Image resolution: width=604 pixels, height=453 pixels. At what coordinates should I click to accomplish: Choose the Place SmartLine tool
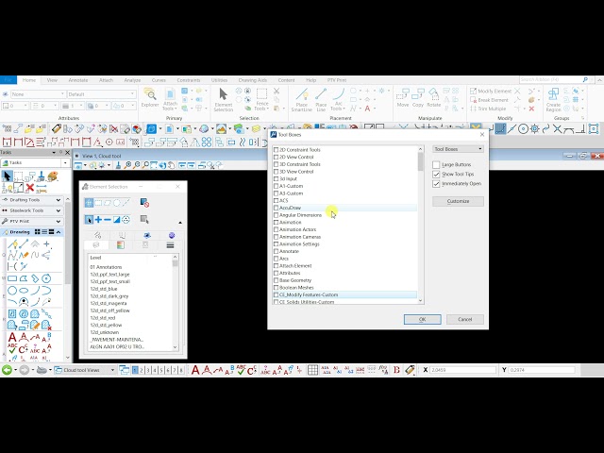(302, 99)
